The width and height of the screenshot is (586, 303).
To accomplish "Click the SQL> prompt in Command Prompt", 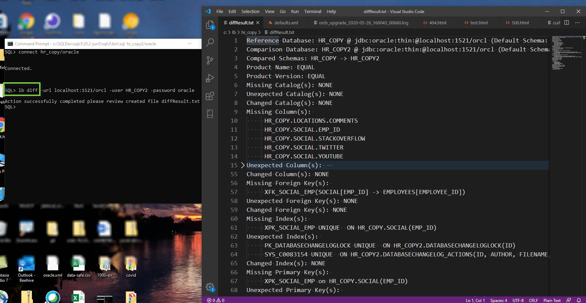I will click(10, 107).
